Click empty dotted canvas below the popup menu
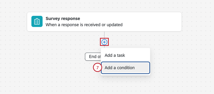The image size is (214, 94). pos(126,84)
